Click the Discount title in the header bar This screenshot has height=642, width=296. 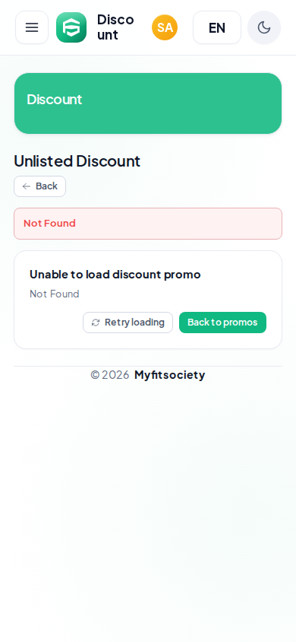click(115, 27)
